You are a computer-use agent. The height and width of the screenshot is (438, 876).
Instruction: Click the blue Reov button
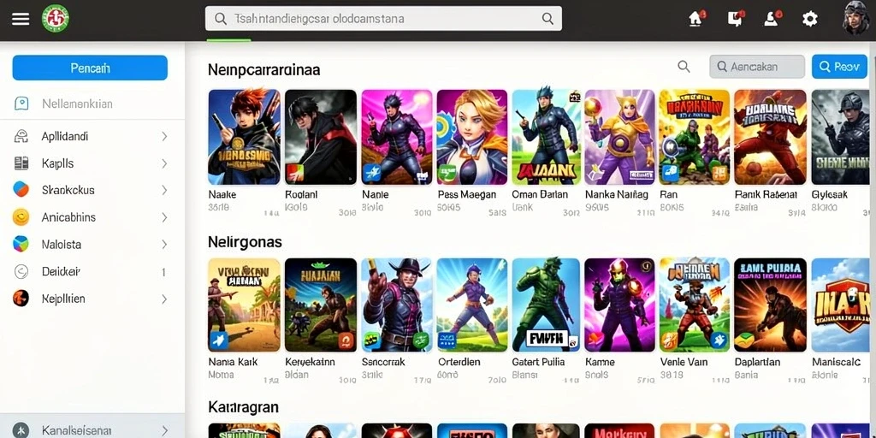click(839, 67)
